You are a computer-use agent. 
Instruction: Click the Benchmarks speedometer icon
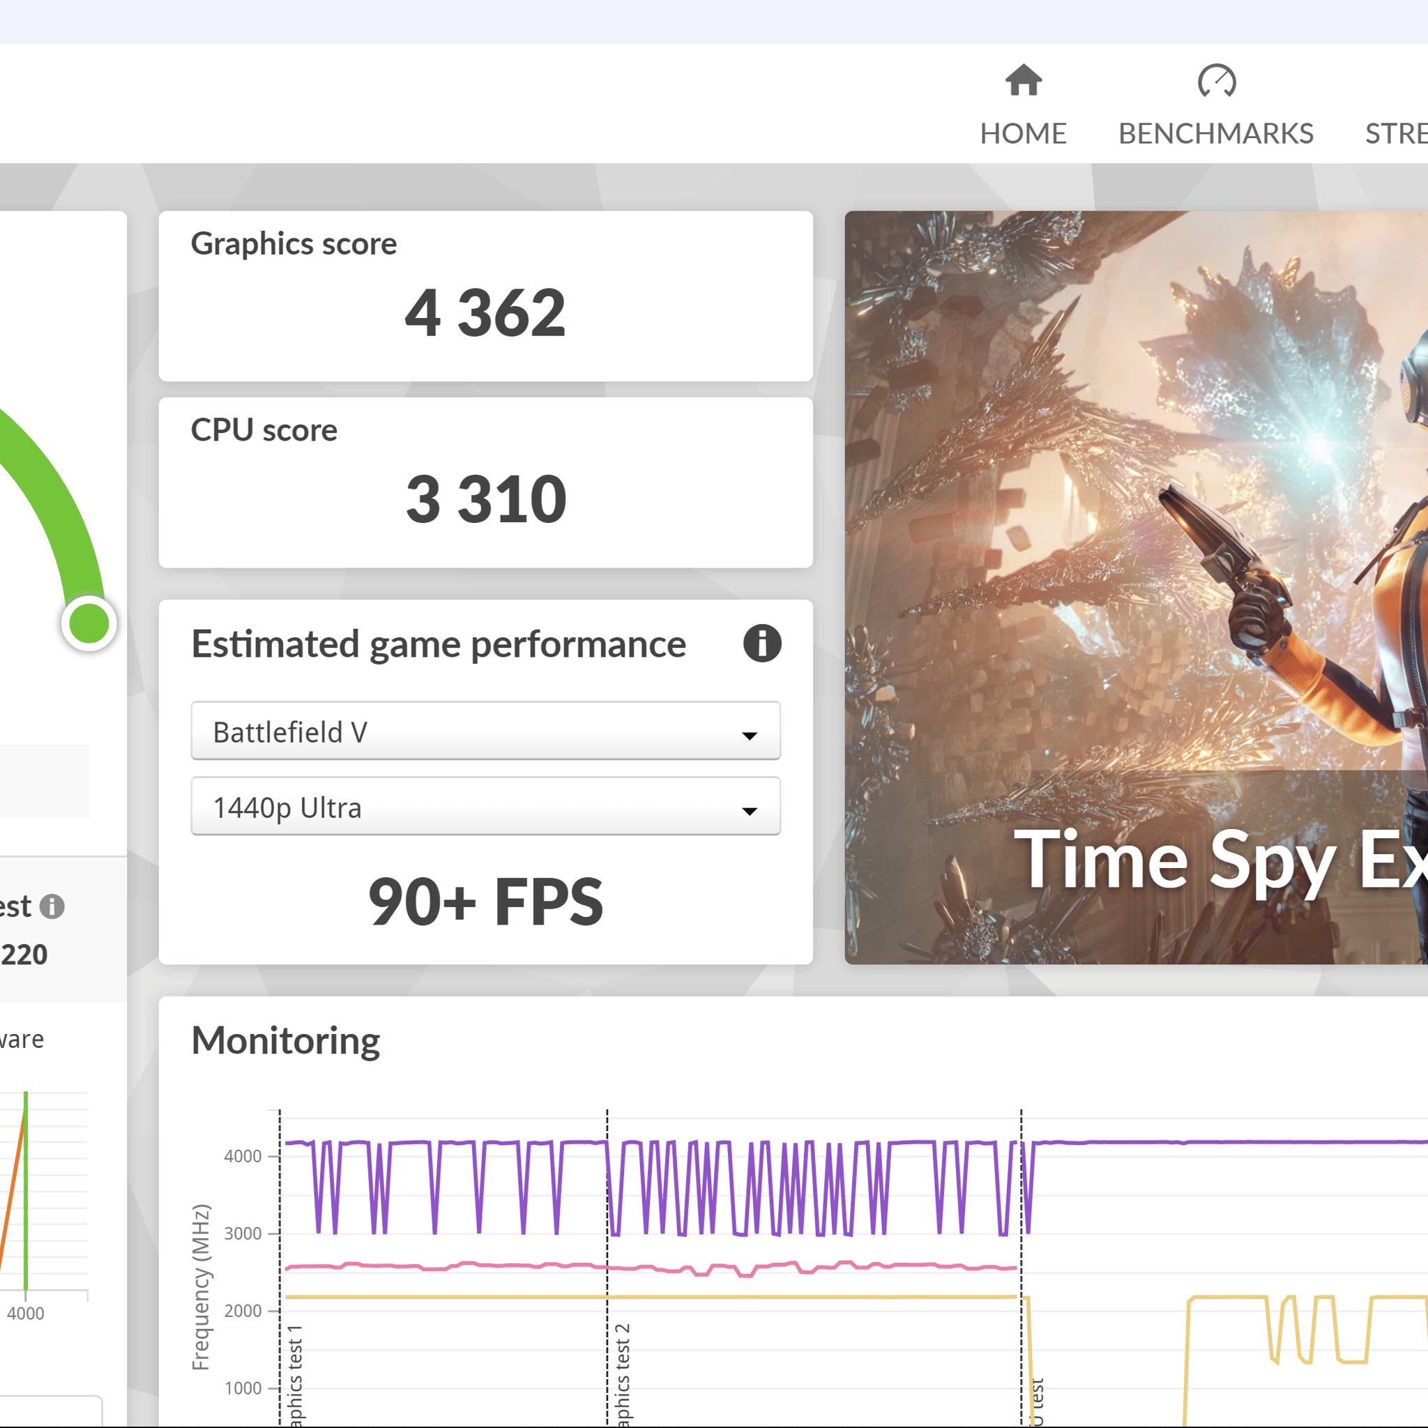click(1216, 81)
